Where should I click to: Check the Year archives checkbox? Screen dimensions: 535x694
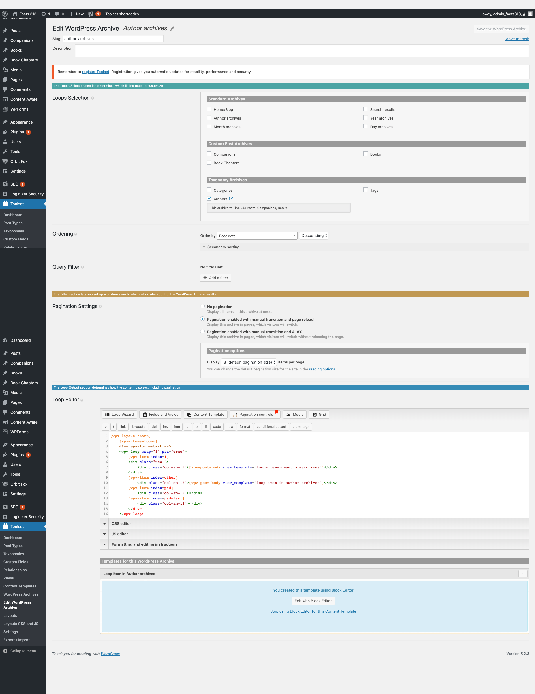coord(366,117)
